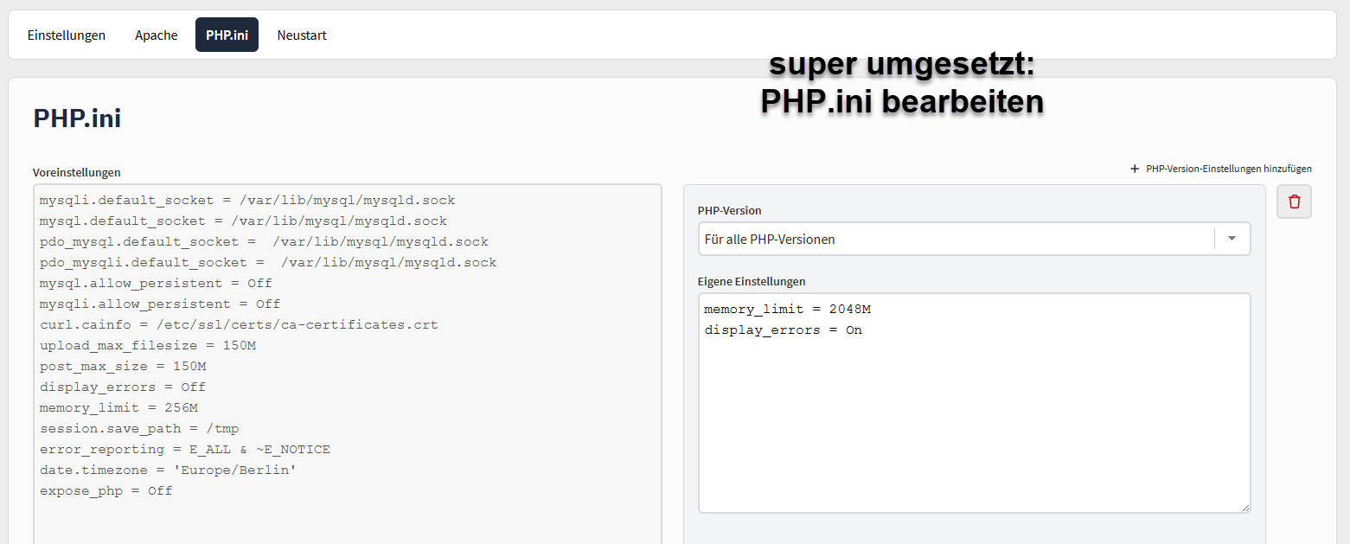Screen dimensions: 1350x544
Task: Click line display_errors = On
Action: 783,330
